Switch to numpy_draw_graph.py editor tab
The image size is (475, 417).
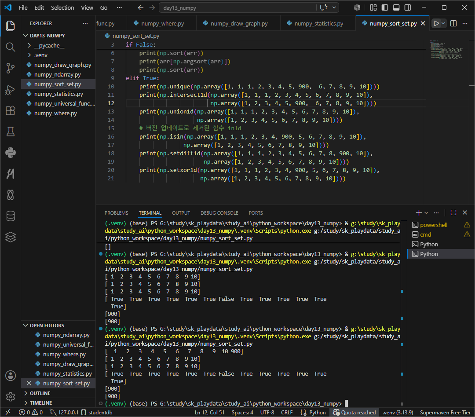[x=238, y=23]
